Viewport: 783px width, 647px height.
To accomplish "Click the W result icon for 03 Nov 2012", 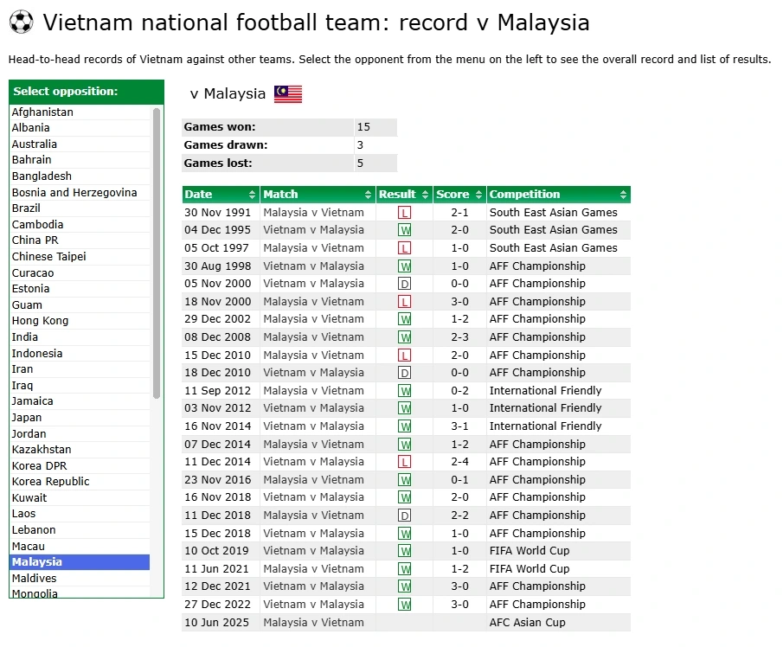I will pos(405,408).
